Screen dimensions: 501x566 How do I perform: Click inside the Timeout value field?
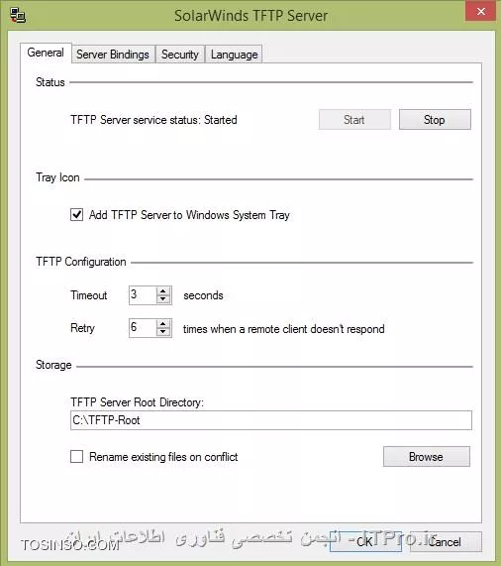pos(143,295)
